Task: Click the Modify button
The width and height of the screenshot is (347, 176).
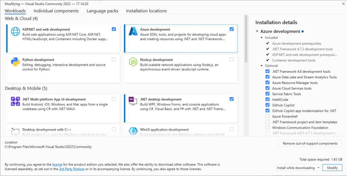Action: (x=332, y=168)
